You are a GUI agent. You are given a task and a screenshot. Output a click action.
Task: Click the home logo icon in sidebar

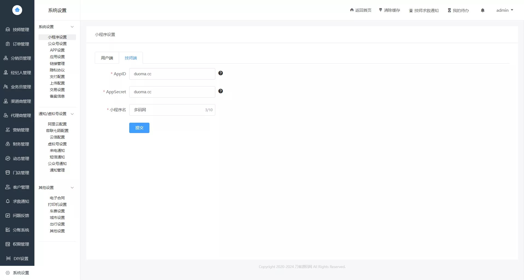17,10
